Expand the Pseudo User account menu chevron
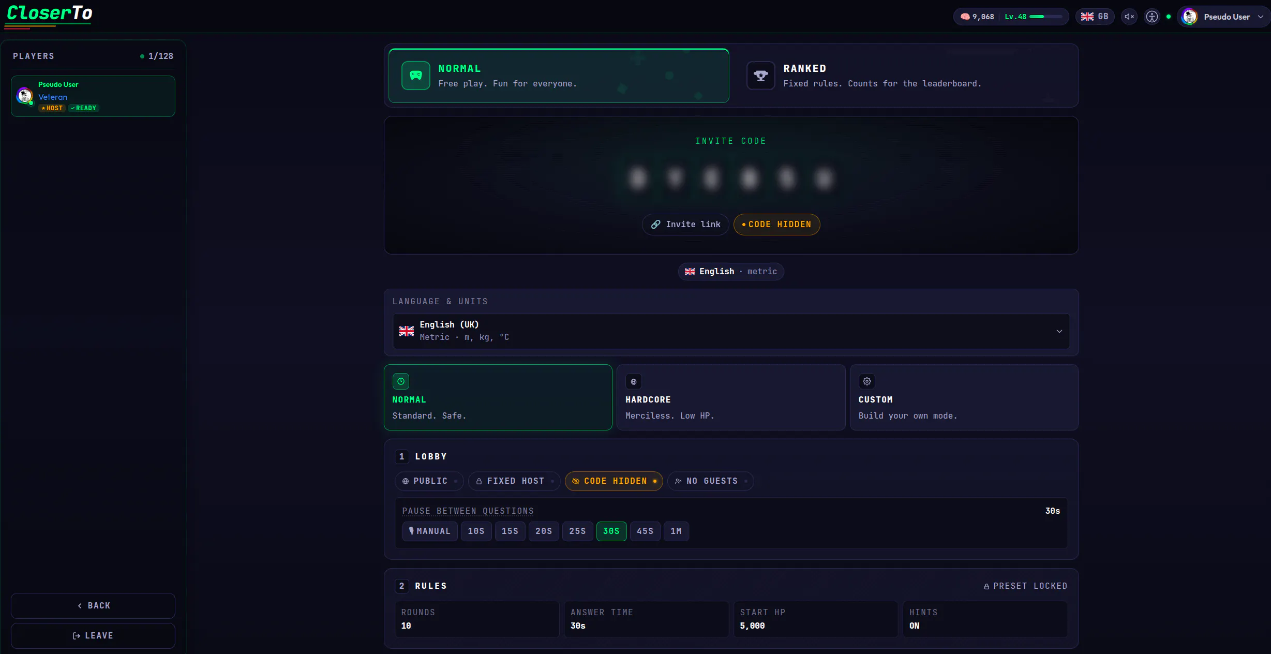 coord(1261,17)
